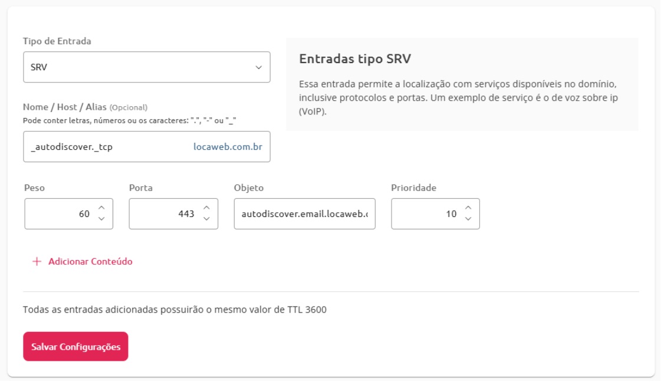The width and height of the screenshot is (661, 385).
Task: Increase Prioridade value with up arrow
Action: (468, 208)
